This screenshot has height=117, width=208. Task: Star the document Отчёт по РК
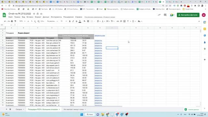34,14
